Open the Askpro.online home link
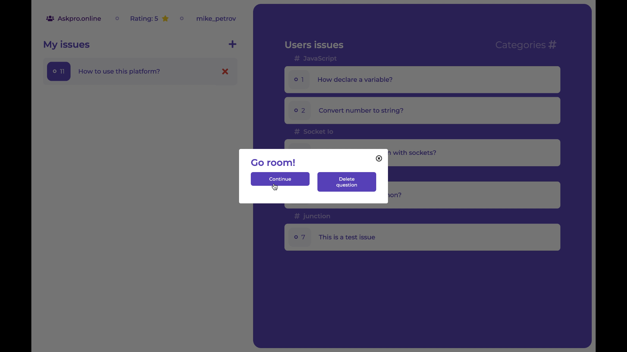This screenshot has height=352, width=627. (x=79, y=19)
